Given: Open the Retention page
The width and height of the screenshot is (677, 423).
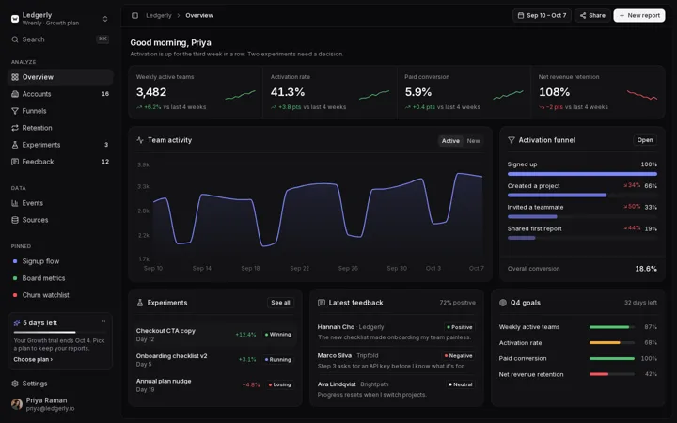Looking at the screenshot, I should (60, 128).
